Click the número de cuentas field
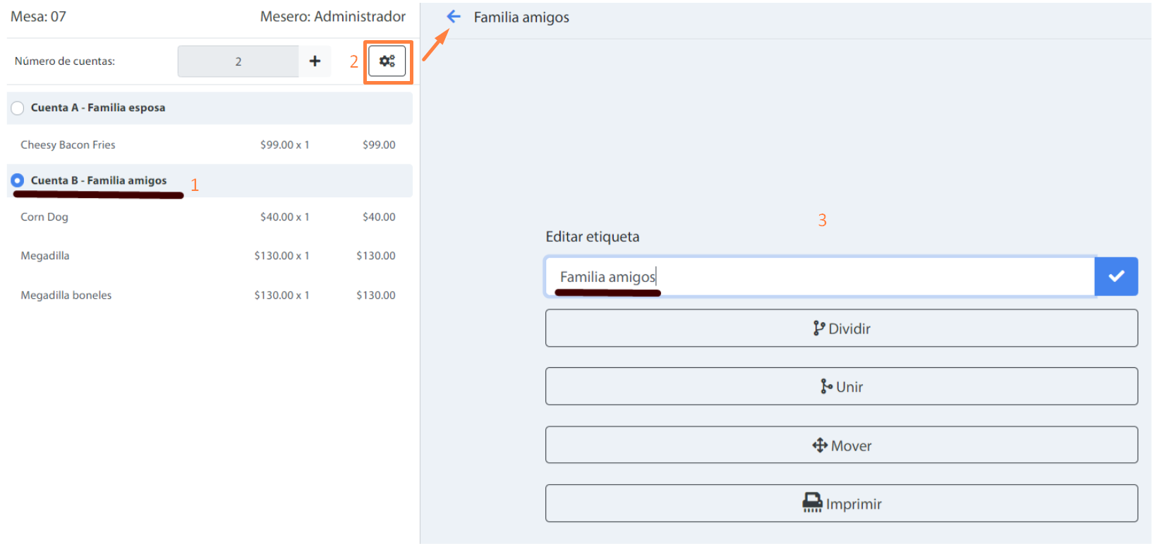The width and height of the screenshot is (1152, 544). (238, 61)
